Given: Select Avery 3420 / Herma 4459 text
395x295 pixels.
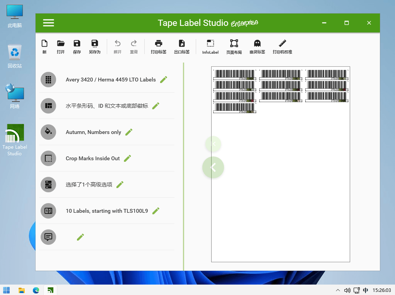Looking at the screenshot, I should tap(111, 80).
